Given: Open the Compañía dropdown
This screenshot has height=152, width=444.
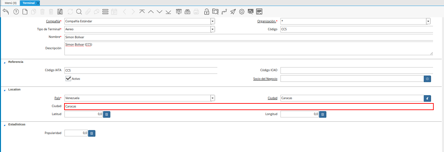Looking at the screenshot, I should tap(212, 21).
